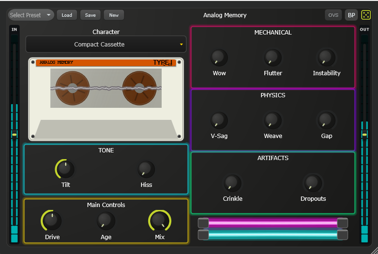Click the output level slider handle
Viewport: 378px width, 254px height.
click(x=365, y=135)
